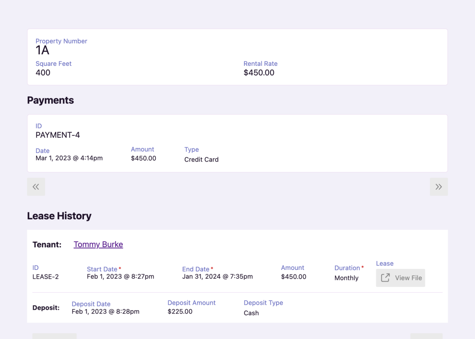The width and height of the screenshot is (475, 339).
Task: Click deposit date Feb 1, 2023 @ 8:28pm
Action: tap(106, 312)
